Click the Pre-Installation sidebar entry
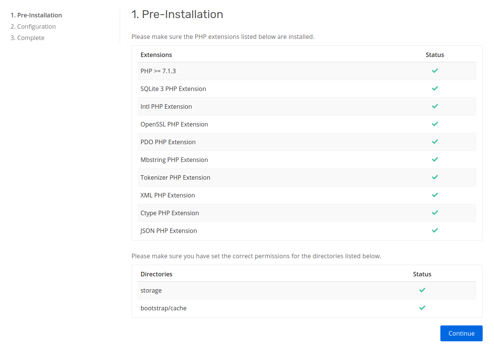 [x=36, y=15]
